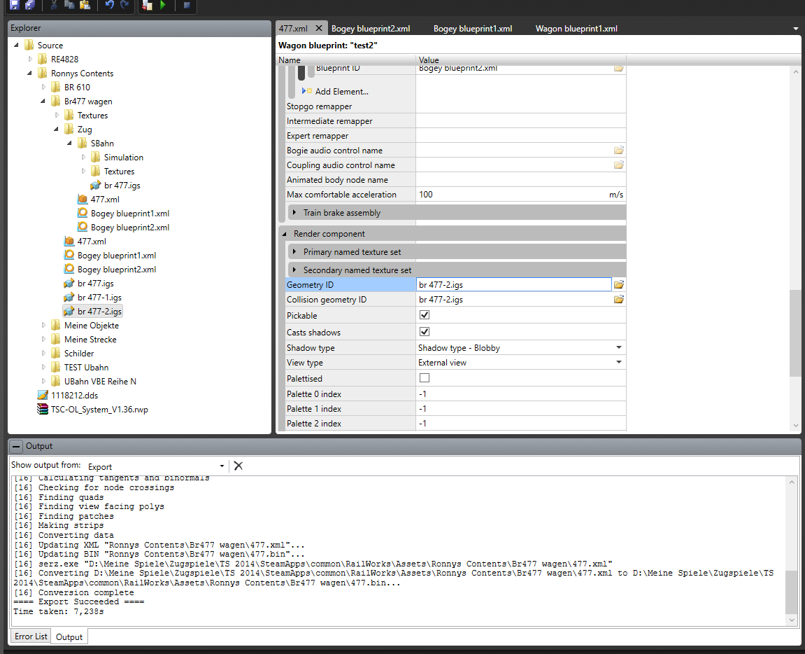Click the Stop square toolbar icon
The height and width of the screenshot is (654, 805).
pos(187,6)
